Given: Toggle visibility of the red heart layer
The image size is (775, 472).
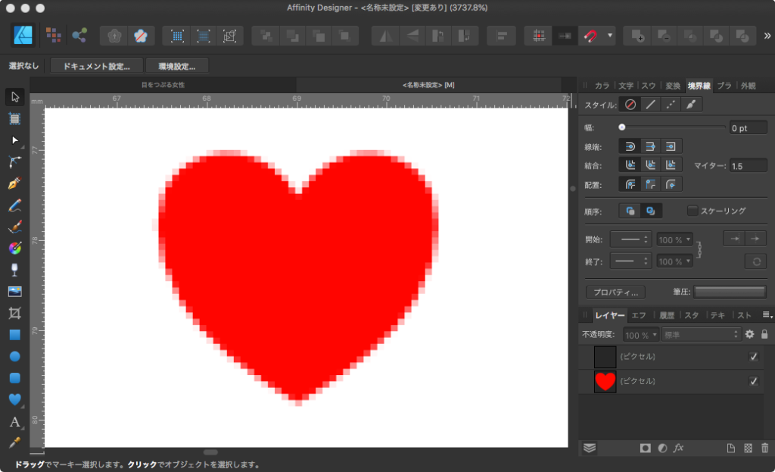Looking at the screenshot, I should coord(753,381).
